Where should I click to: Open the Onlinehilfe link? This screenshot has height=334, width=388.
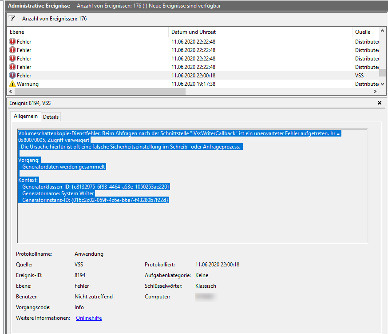(89, 318)
